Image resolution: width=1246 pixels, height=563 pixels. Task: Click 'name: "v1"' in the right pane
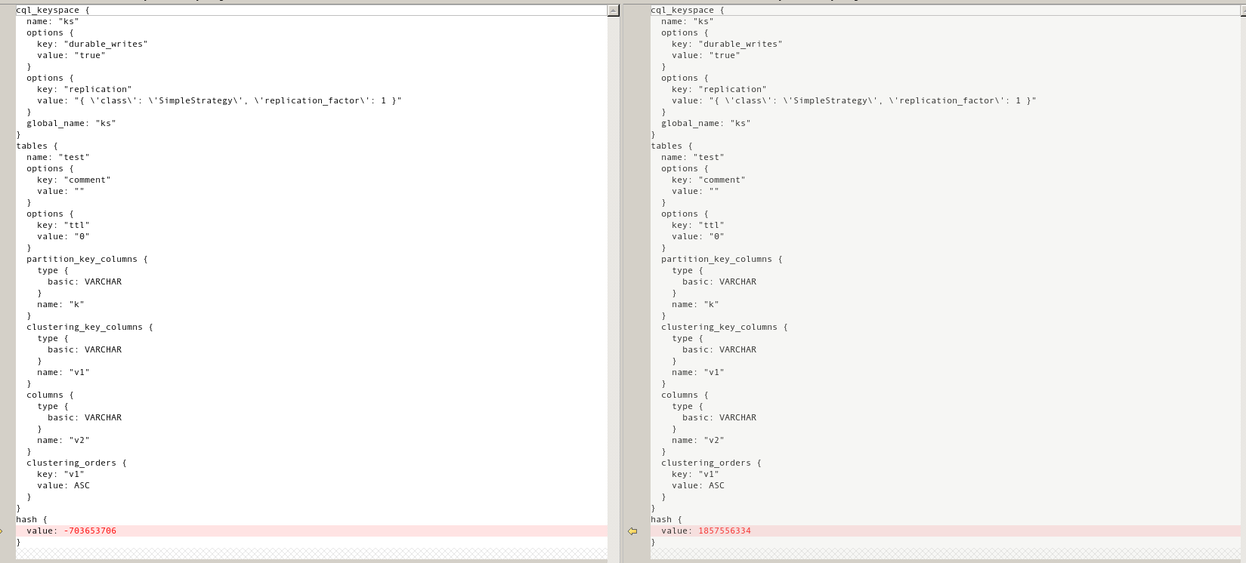697,373
